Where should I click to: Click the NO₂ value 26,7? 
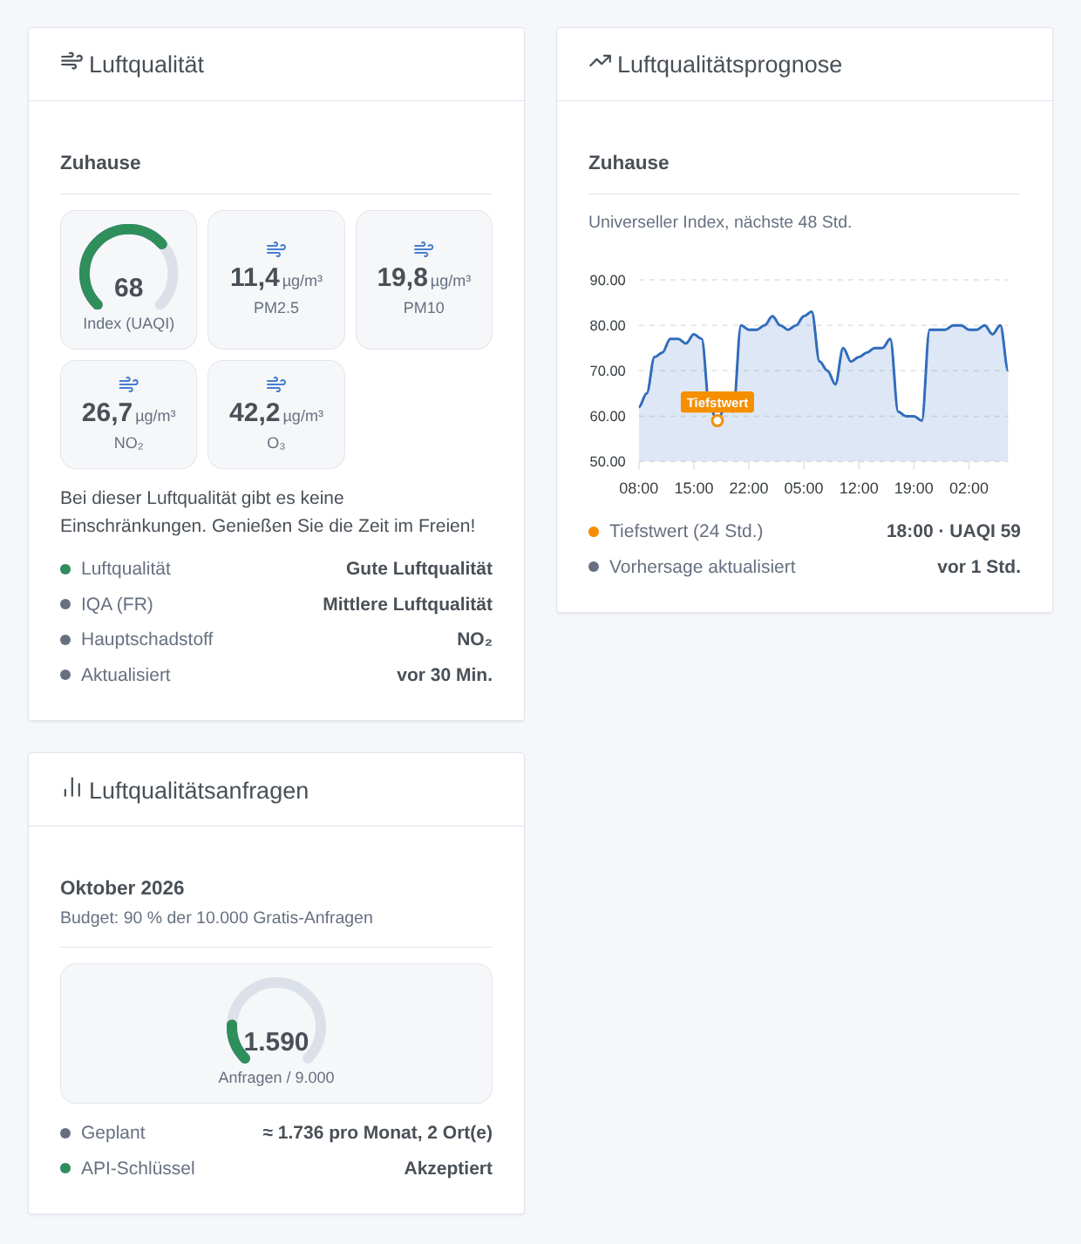[107, 412]
